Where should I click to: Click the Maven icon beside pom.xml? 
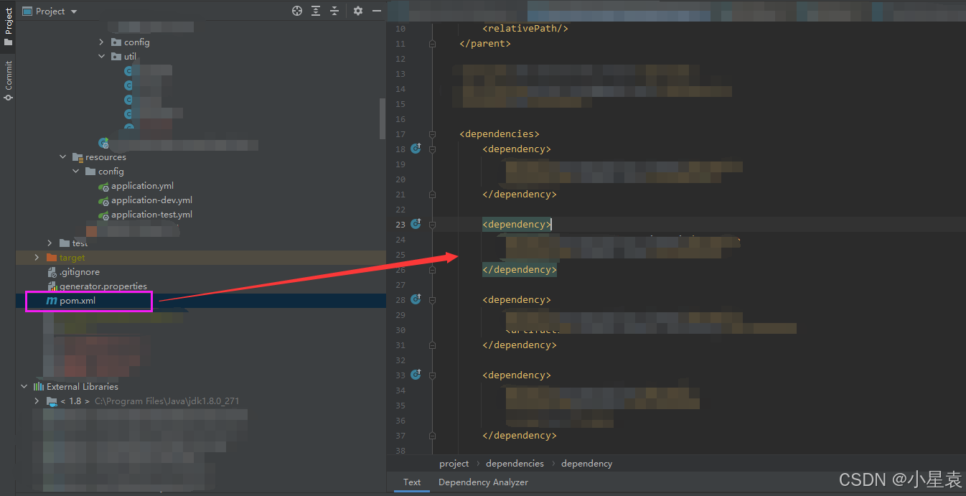52,301
